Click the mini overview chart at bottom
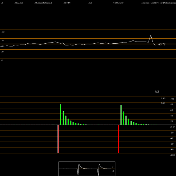This screenshot has height=176, width=176. point(87,169)
